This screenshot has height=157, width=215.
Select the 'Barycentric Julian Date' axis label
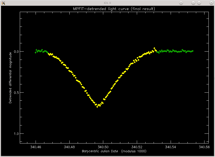[x=100, y=151]
